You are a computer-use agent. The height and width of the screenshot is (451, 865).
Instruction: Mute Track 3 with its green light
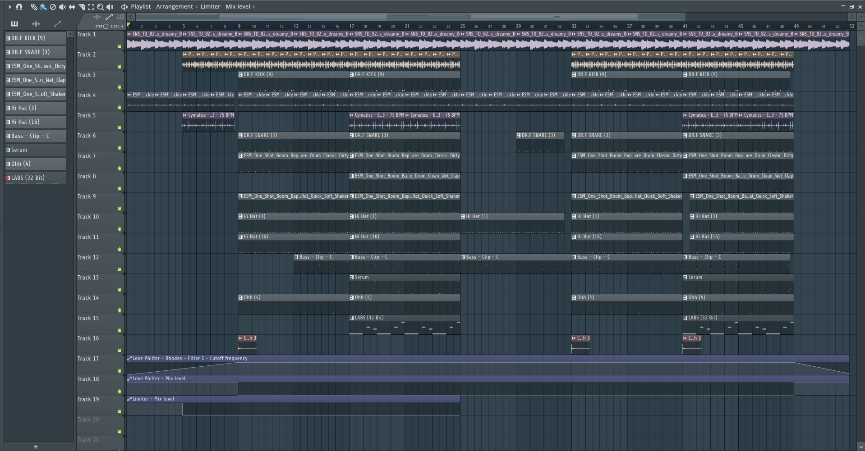pos(120,87)
